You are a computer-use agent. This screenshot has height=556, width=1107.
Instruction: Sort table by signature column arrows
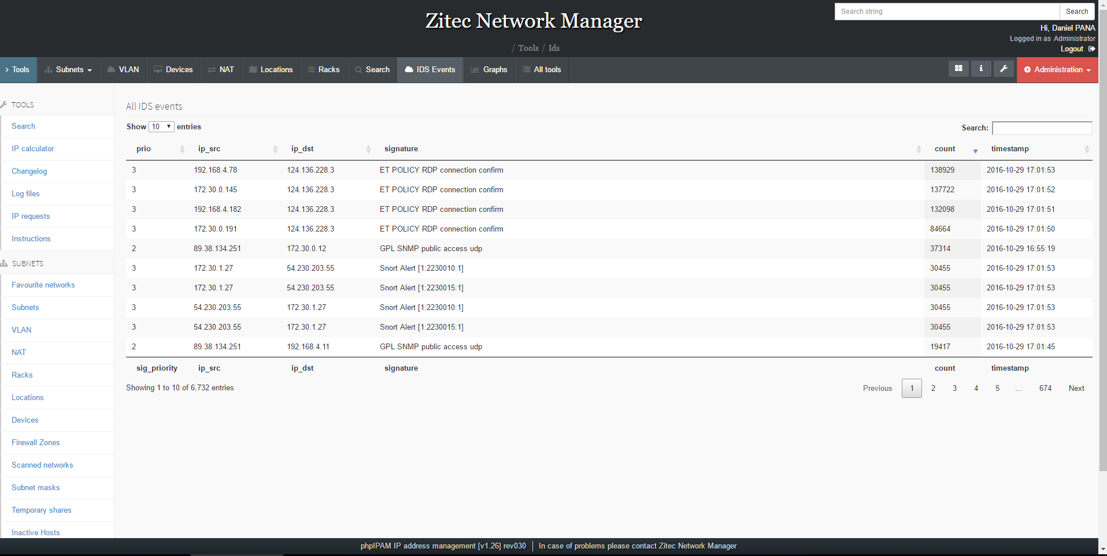pyautogui.click(x=919, y=149)
